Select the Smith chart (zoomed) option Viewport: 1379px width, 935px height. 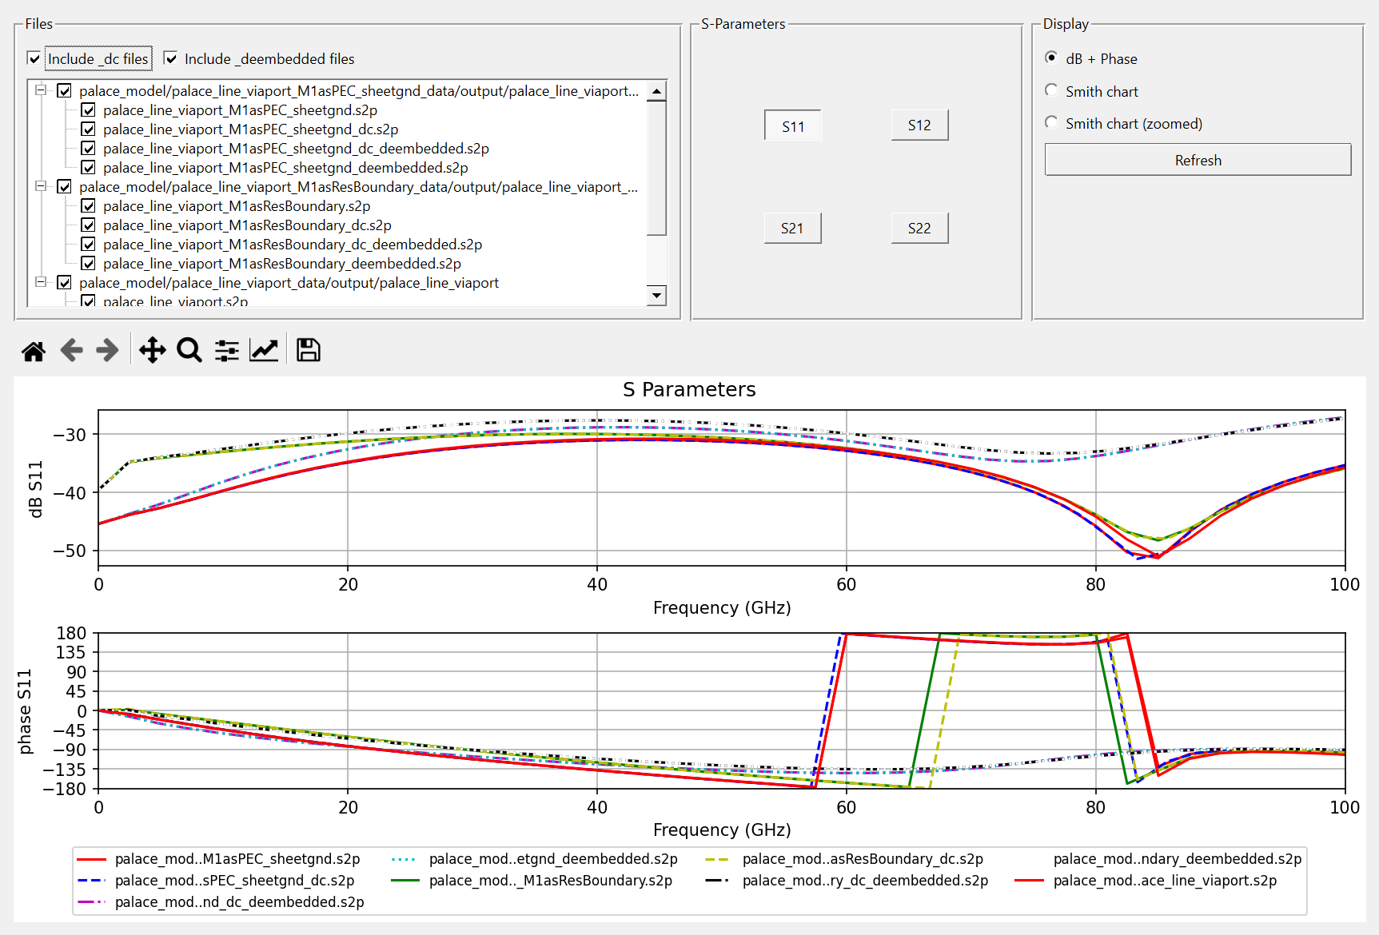pyautogui.click(x=1051, y=122)
